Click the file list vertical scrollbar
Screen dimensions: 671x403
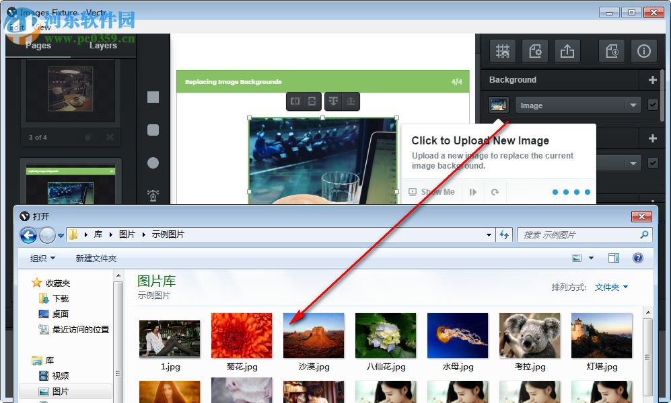648,357
